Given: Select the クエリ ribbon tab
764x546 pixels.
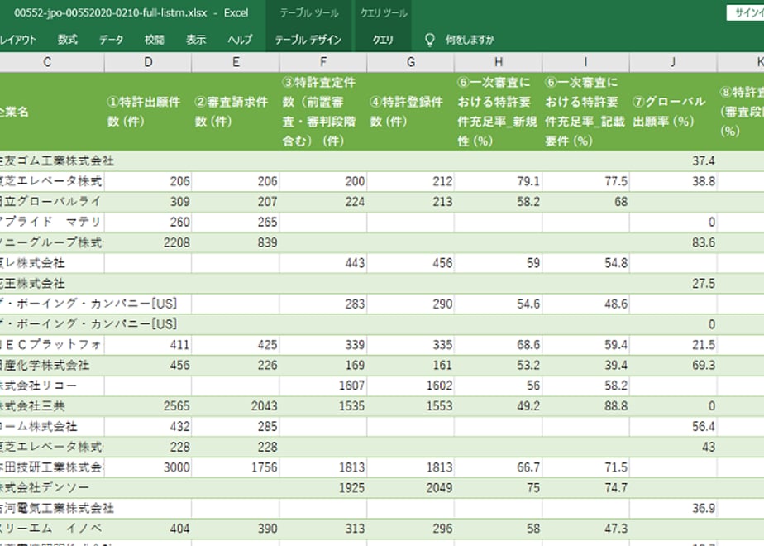Looking at the screenshot, I should (x=383, y=40).
